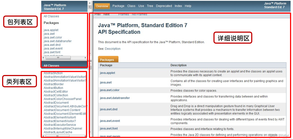Open AbstractDocument.ElementEdit class
The width and height of the screenshot is (293, 139).
(65, 114)
